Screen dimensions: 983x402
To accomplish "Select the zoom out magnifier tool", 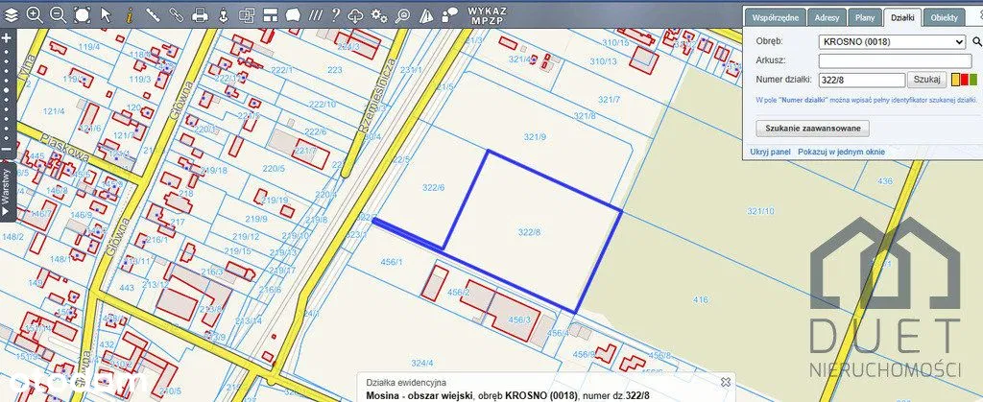I will point(58,14).
